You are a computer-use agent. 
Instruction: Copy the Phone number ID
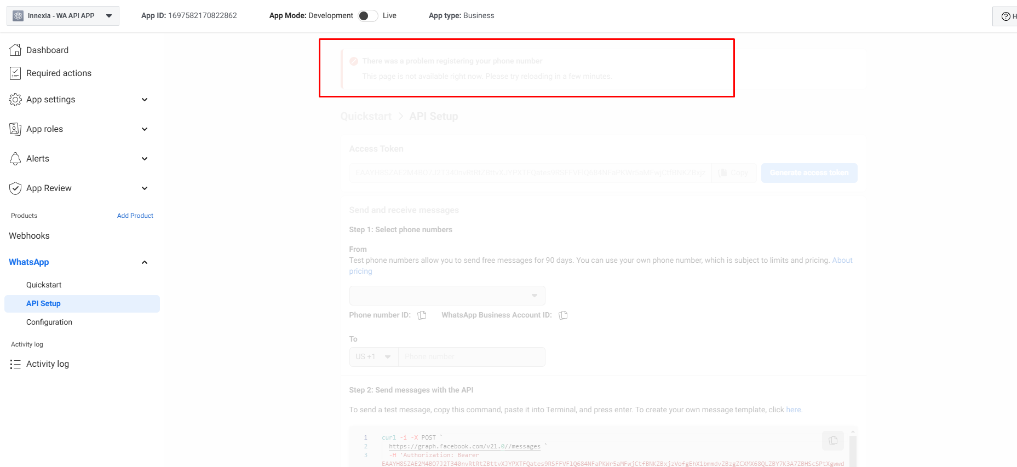pos(422,315)
